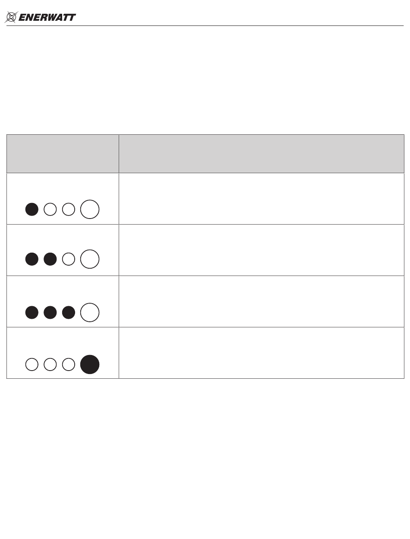The image size is (410, 539).
Task: Toggle the second filled dot in the second row
Action: [x=50, y=259]
